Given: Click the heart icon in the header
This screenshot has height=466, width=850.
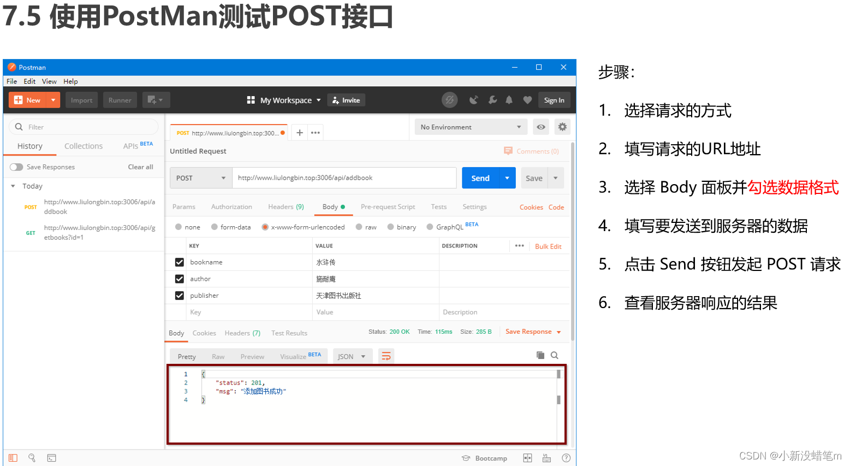Looking at the screenshot, I should [527, 100].
